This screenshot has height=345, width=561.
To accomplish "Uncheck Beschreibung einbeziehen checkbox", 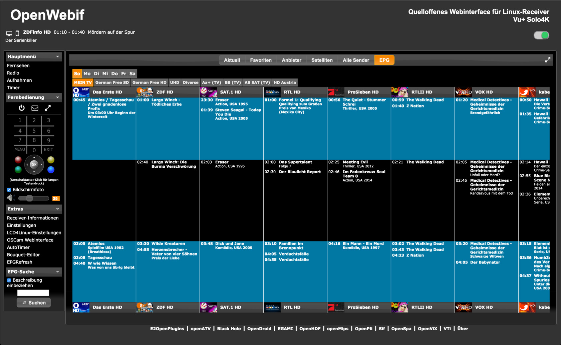I will (9, 280).
